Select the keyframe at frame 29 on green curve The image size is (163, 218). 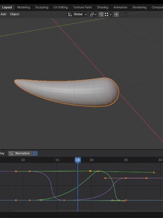[154, 172]
